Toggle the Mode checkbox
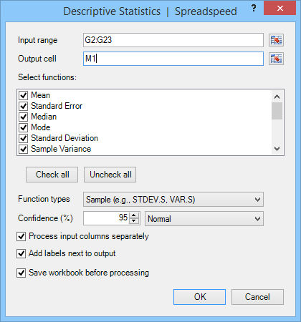 [x=24, y=127]
